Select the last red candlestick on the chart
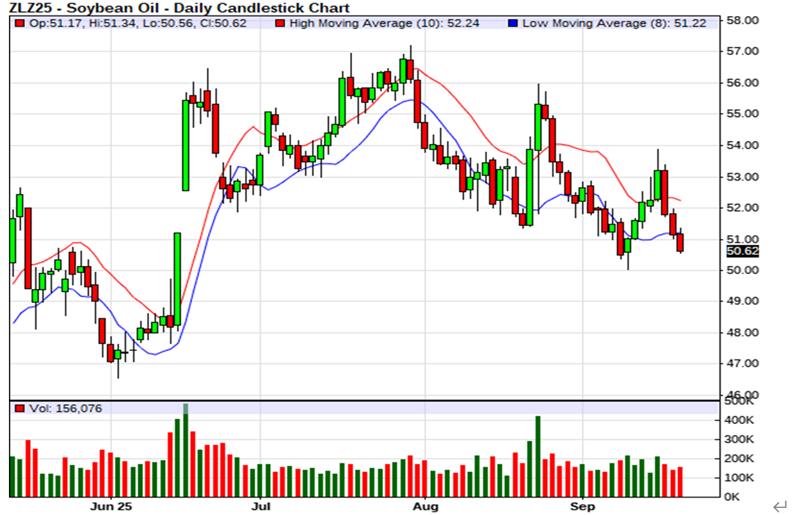Screen dimensions: 795x515 [680, 243]
